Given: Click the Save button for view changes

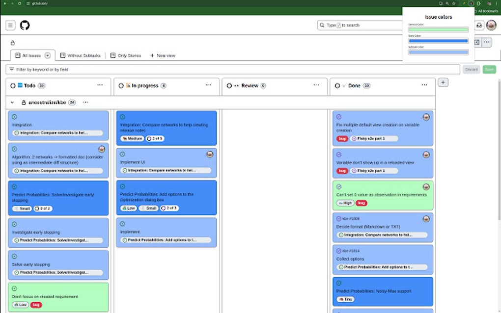Looking at the screenshot, I should point(489,69).
